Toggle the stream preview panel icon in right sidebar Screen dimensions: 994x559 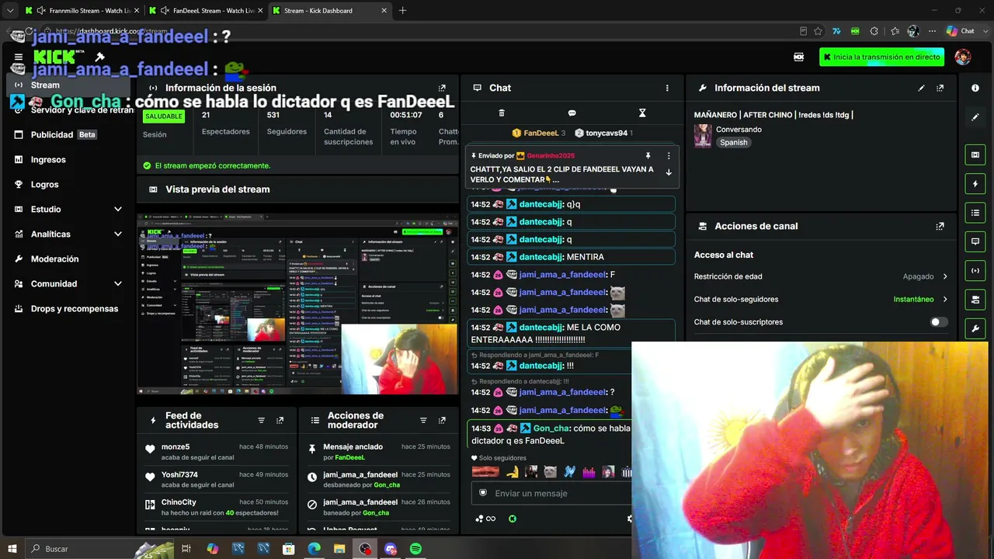975,155
